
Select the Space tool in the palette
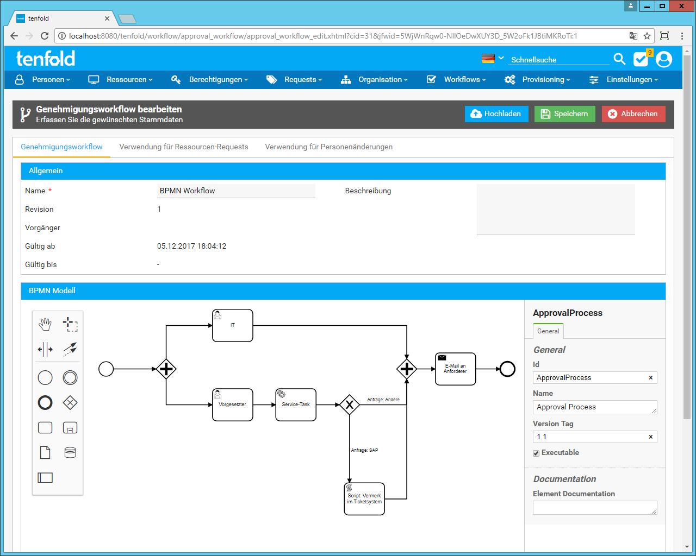click(45, 349)
